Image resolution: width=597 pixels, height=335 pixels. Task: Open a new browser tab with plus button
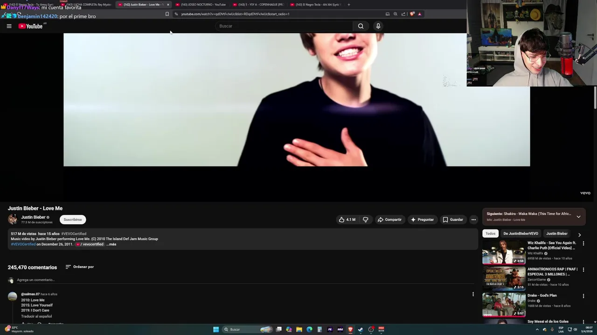pyautogui.click(x=349, y=5)
